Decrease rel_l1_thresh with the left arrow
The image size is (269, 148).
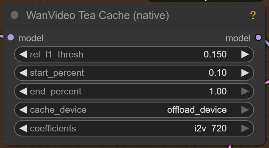pyautogui.click(x=23, y=54)
